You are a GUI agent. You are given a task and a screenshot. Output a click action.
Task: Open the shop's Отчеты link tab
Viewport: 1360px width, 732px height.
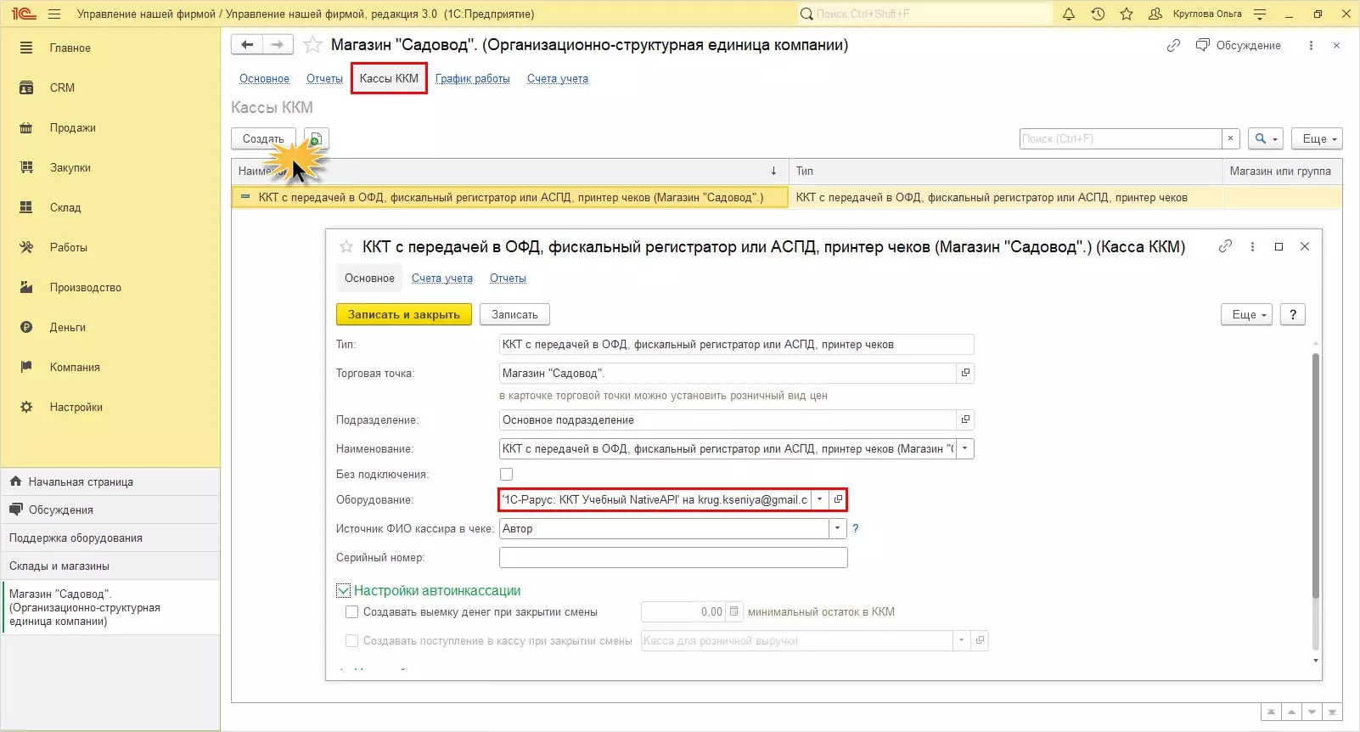324,79
